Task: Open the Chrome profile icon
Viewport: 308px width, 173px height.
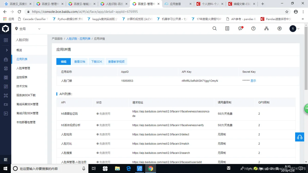Action: point(296,12)
